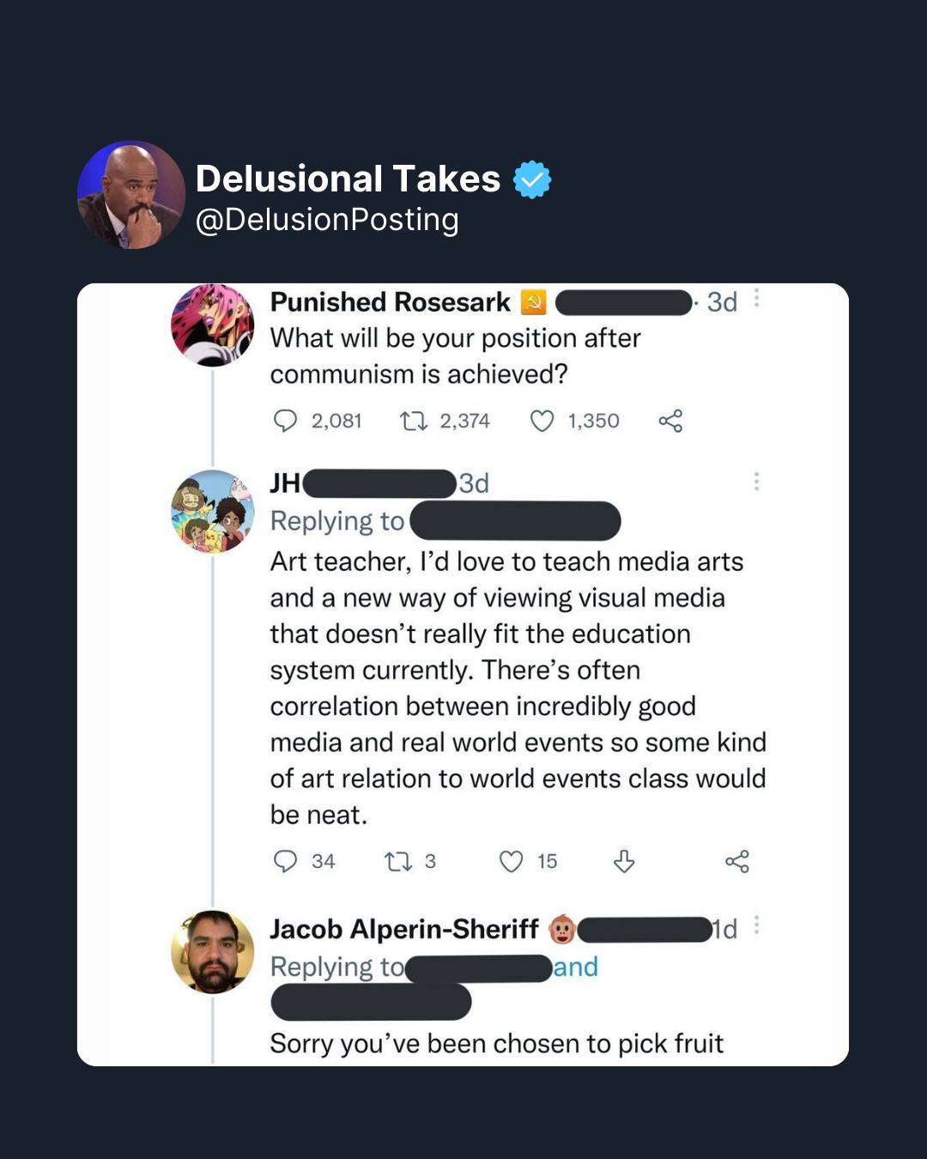The image size is (927, 1159).
Task: Open more options on Punished Rosesark's tweet
Action: (x=756, y=299)
